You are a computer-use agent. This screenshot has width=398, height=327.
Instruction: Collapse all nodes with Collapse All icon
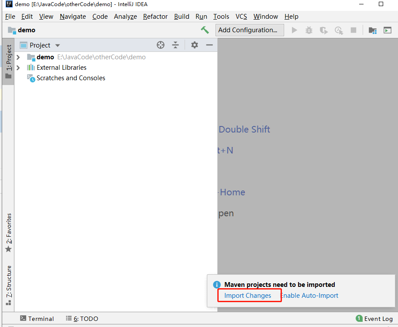pos(175,45)
